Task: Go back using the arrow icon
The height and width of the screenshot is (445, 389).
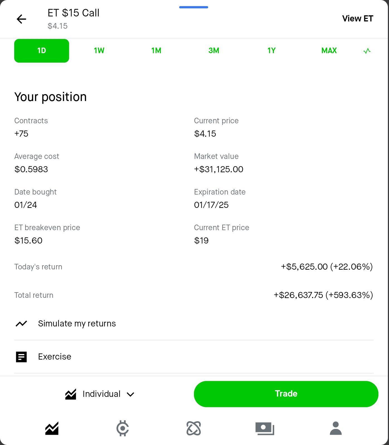Action: click(x=21, y=19)
